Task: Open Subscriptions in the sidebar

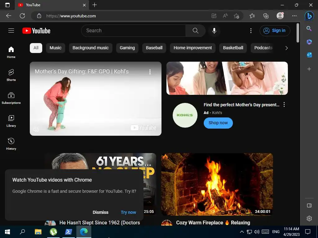Action: (x=11, y=98)
